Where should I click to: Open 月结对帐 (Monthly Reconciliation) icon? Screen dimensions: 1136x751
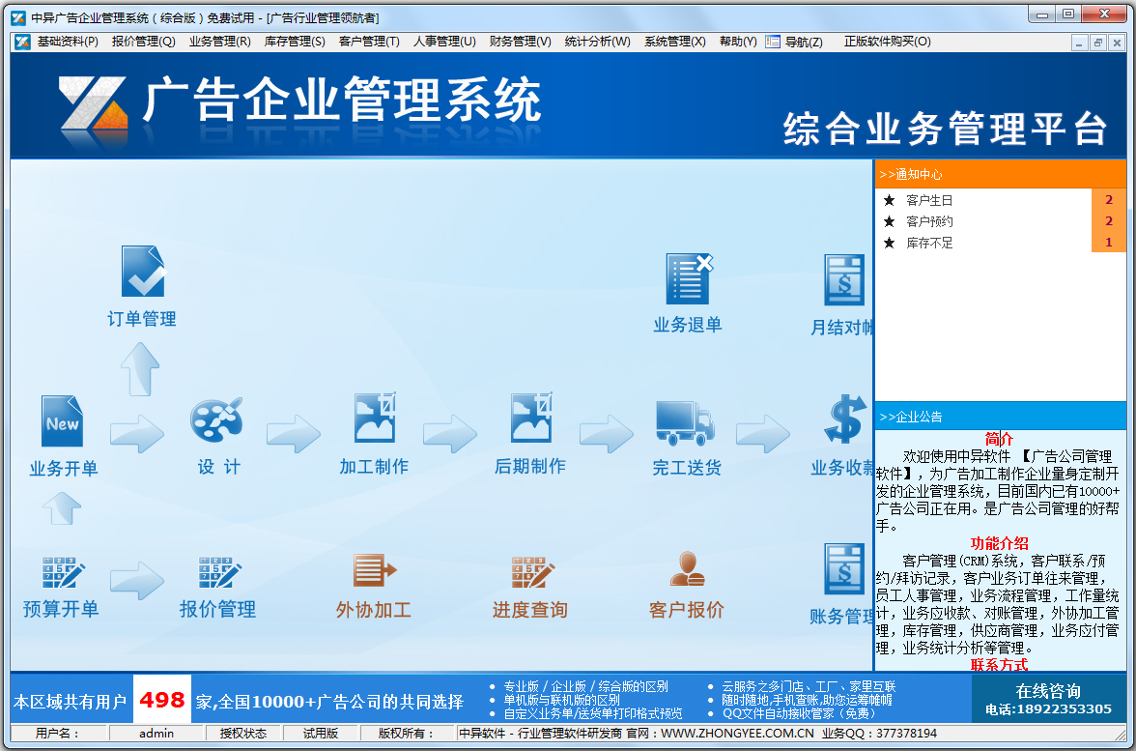843,280
